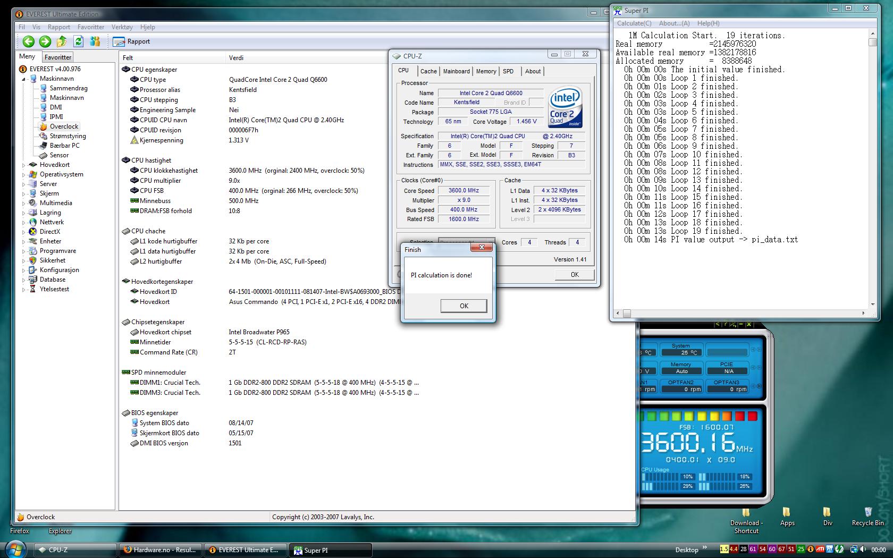Switch to the Favoritter tab in EVEREST
893x558 pixels.
(x=57, y=57)
